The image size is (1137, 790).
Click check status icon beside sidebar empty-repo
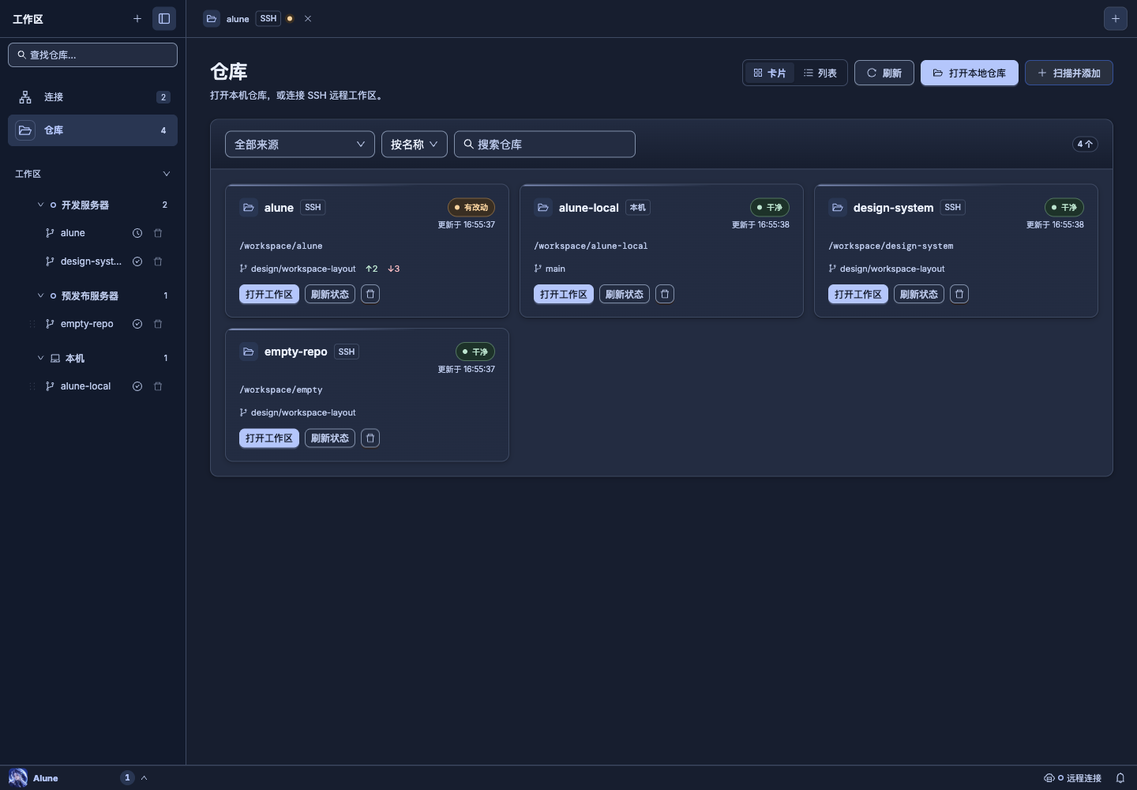[x=137, y=324]
